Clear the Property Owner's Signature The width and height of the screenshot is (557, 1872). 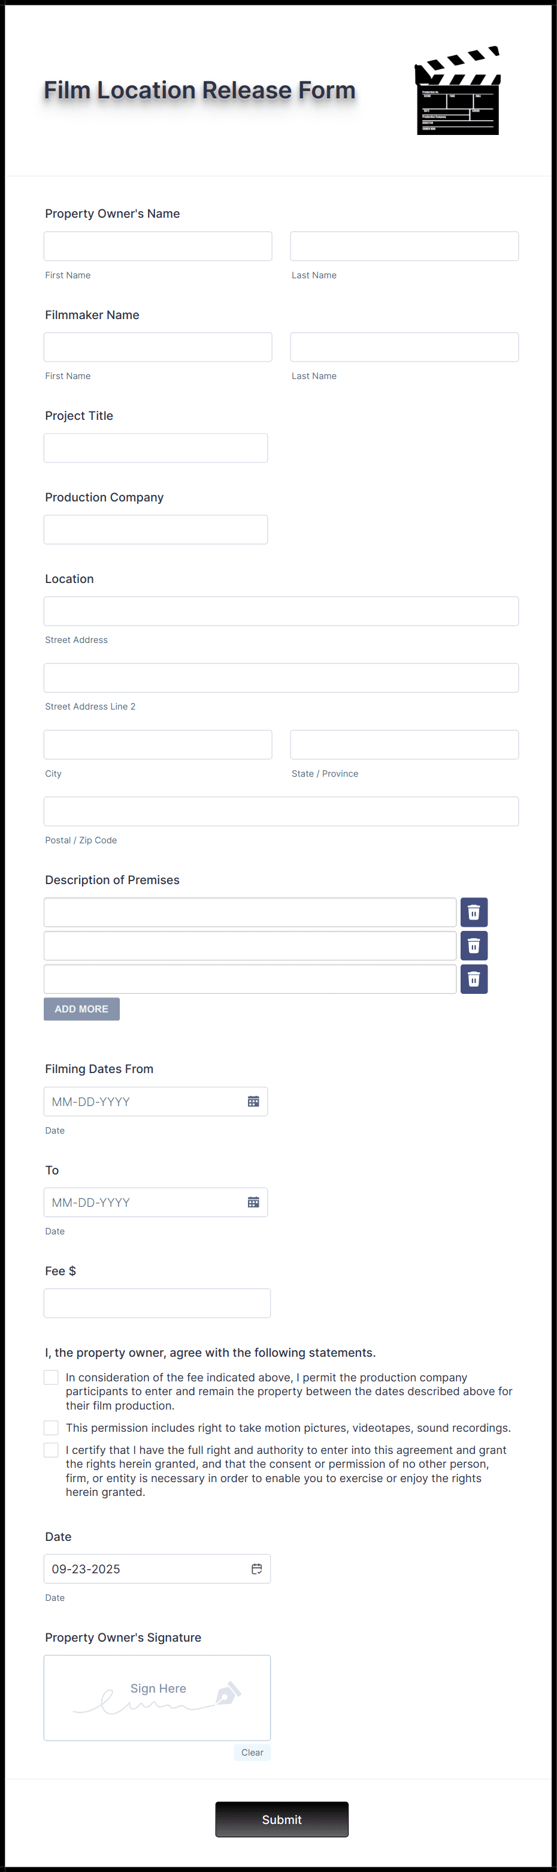pos(252,1752)
